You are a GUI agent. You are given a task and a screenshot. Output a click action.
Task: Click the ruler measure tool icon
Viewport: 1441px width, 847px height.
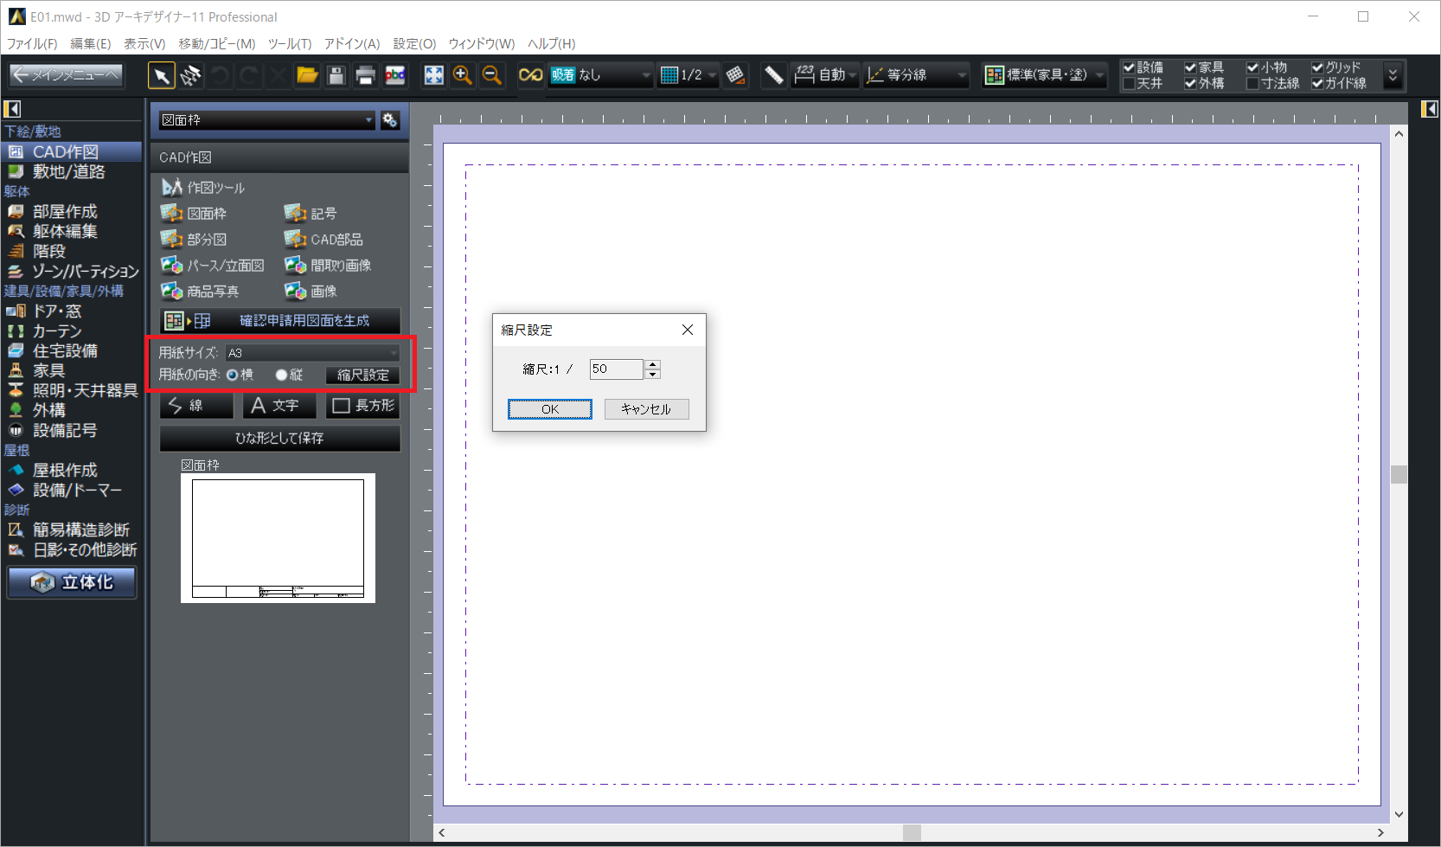point(773,76)
